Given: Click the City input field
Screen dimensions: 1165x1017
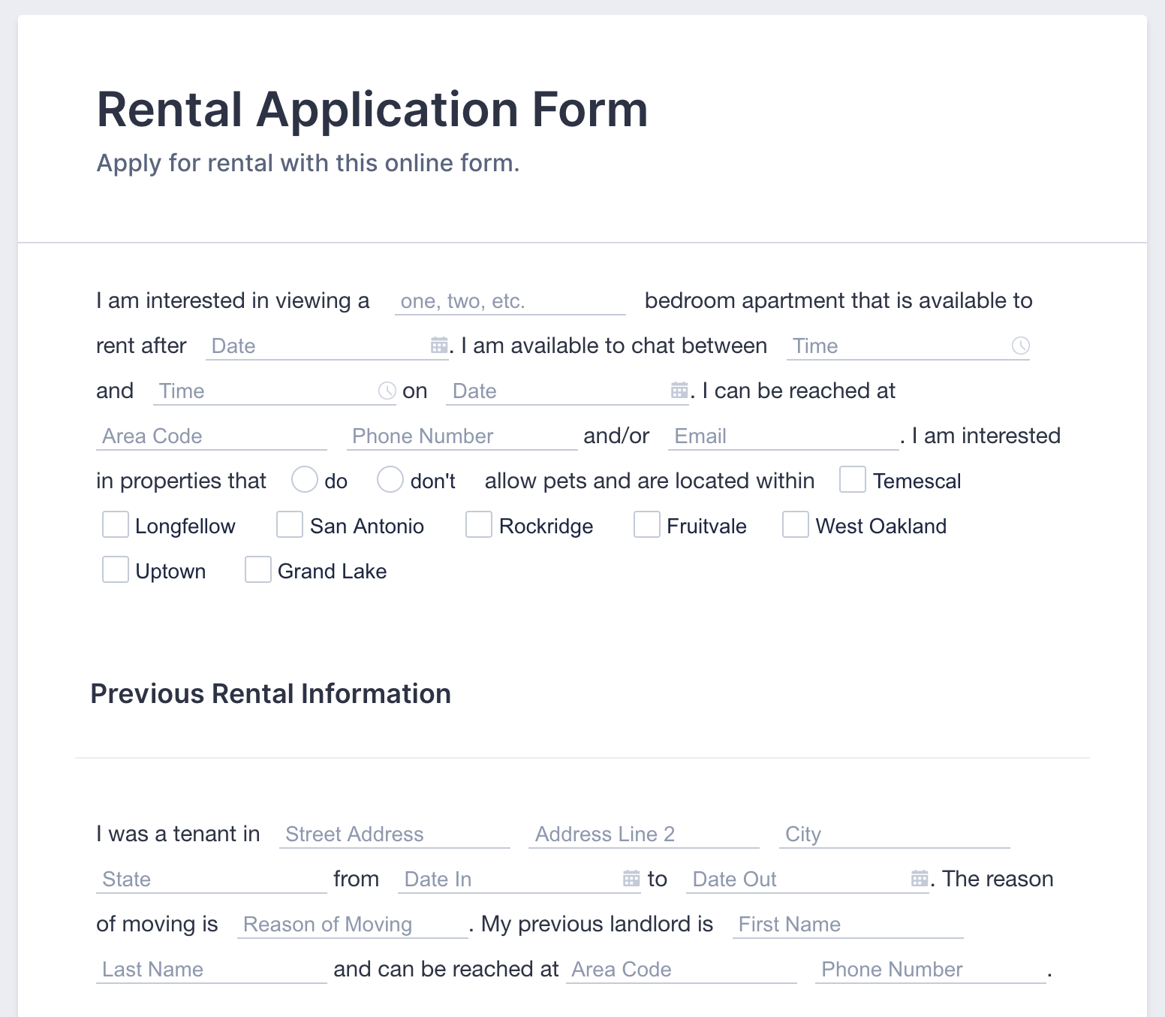Looking at the screenshot, I should click(894, 834).
